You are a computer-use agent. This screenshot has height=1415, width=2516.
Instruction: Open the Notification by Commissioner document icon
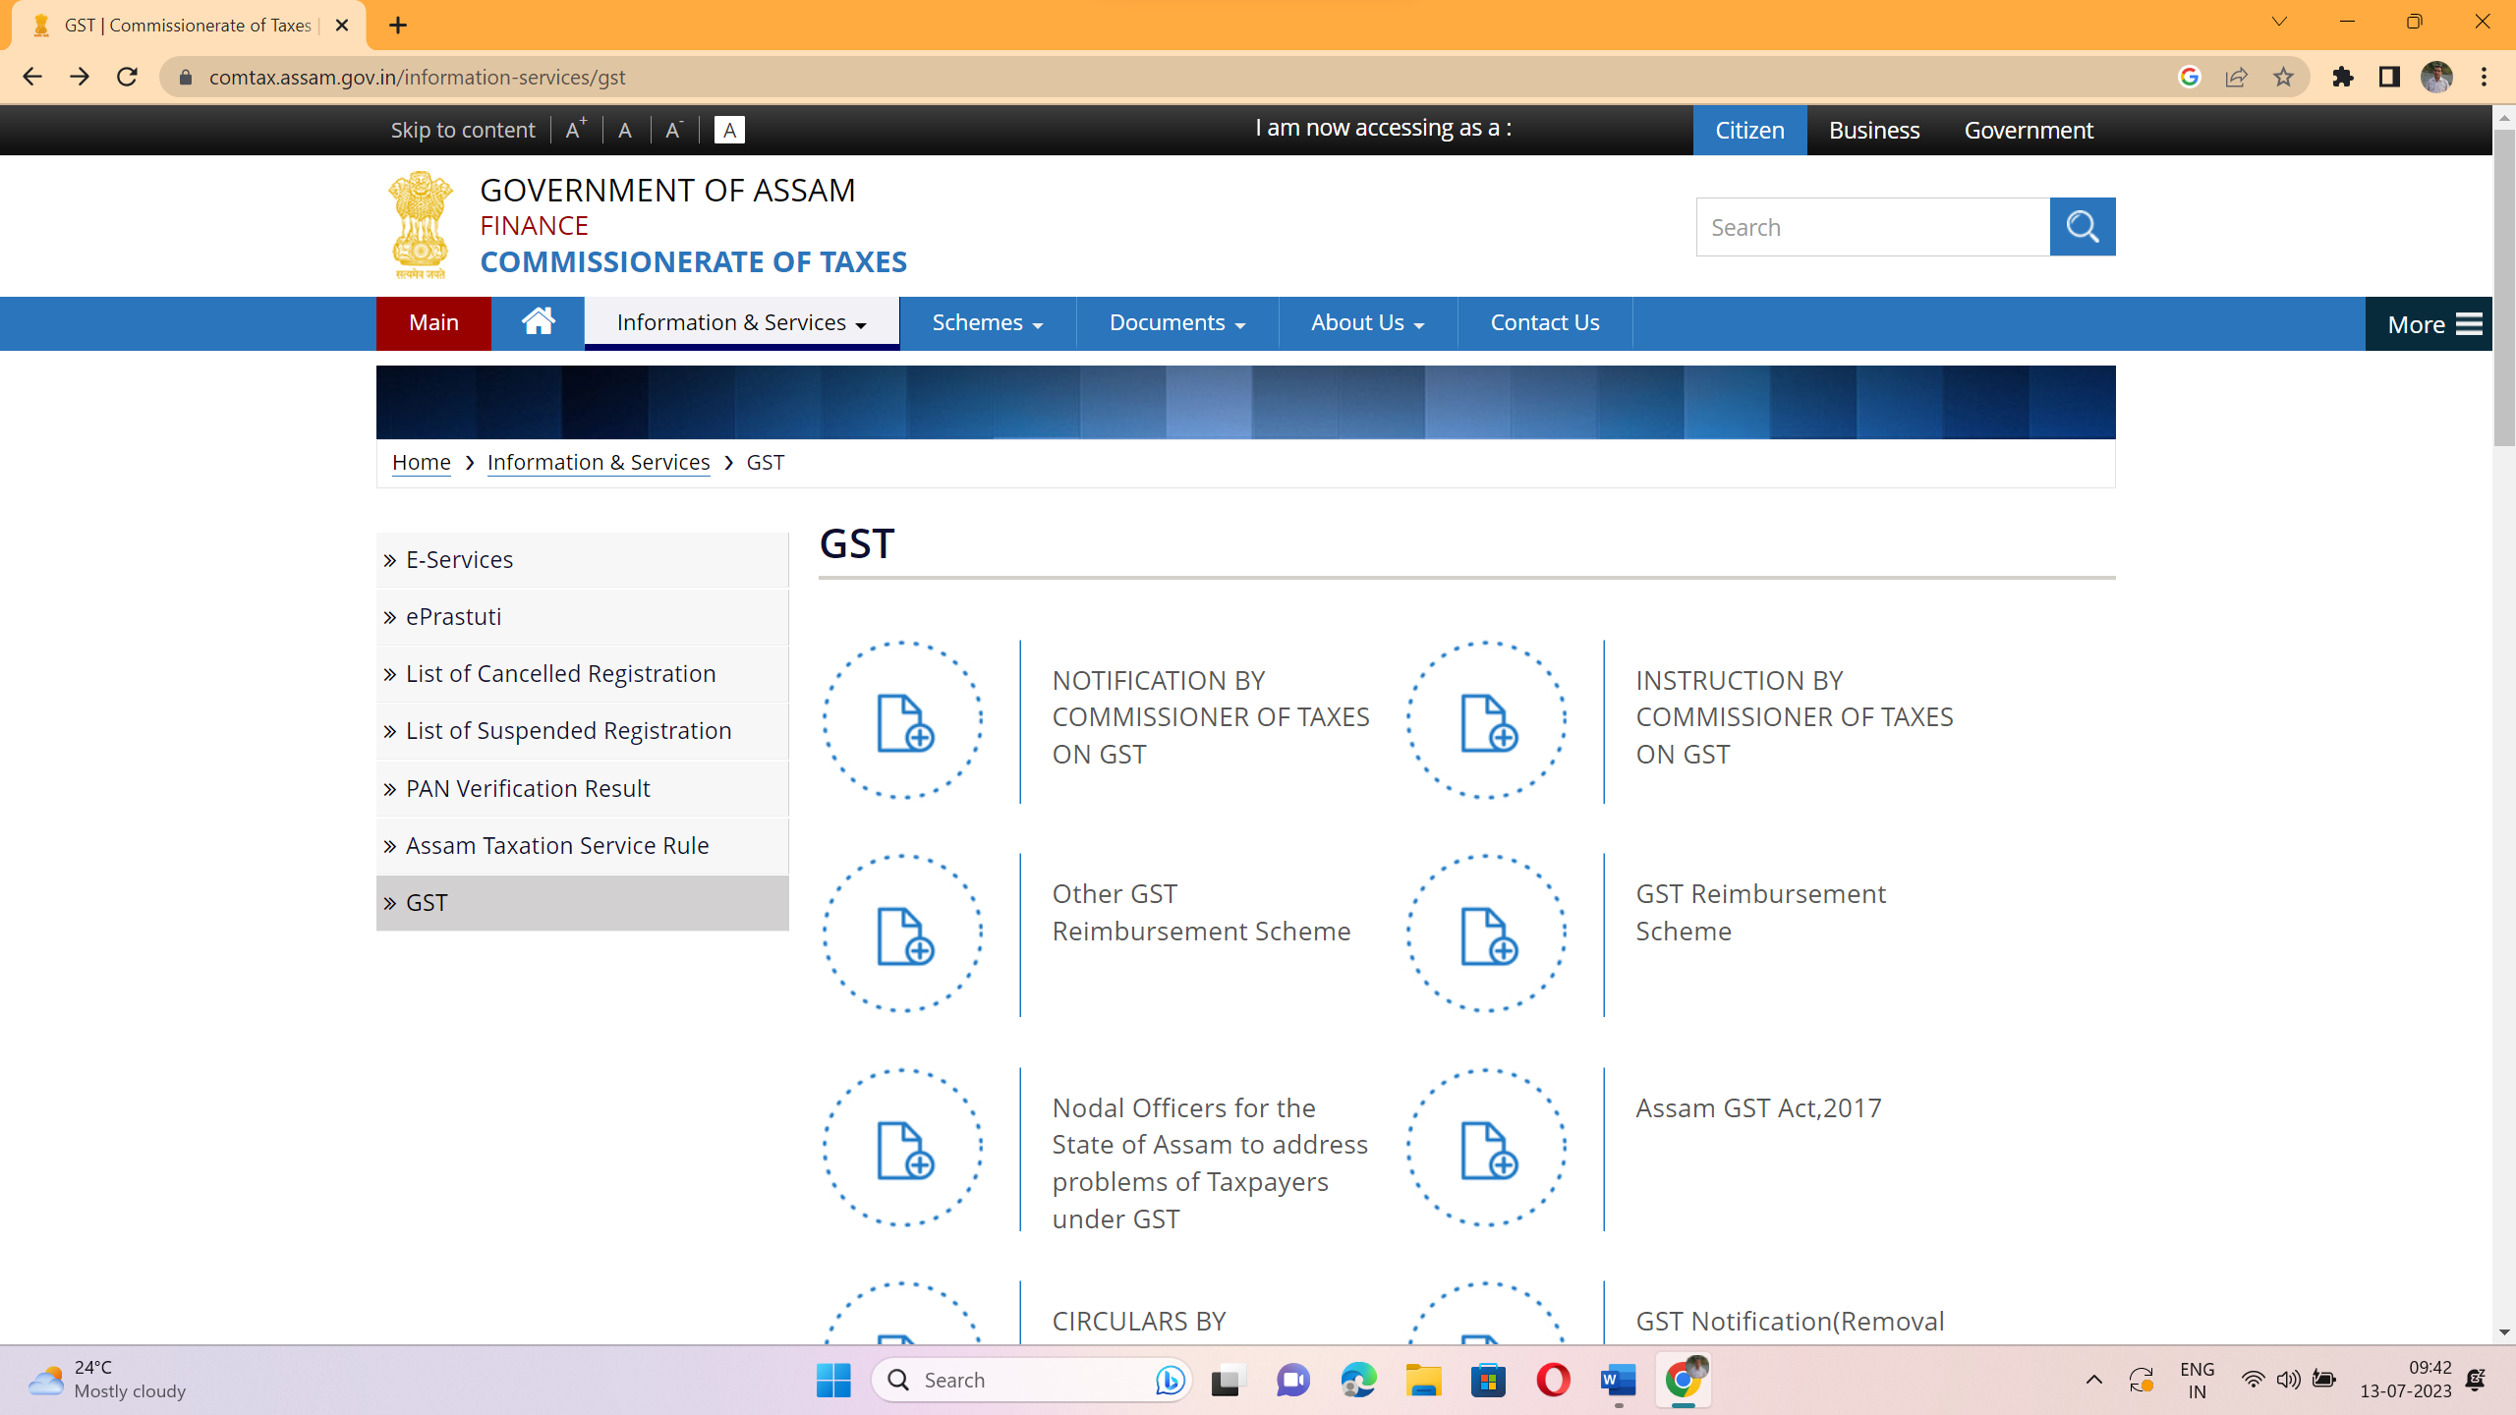point(903,721)
